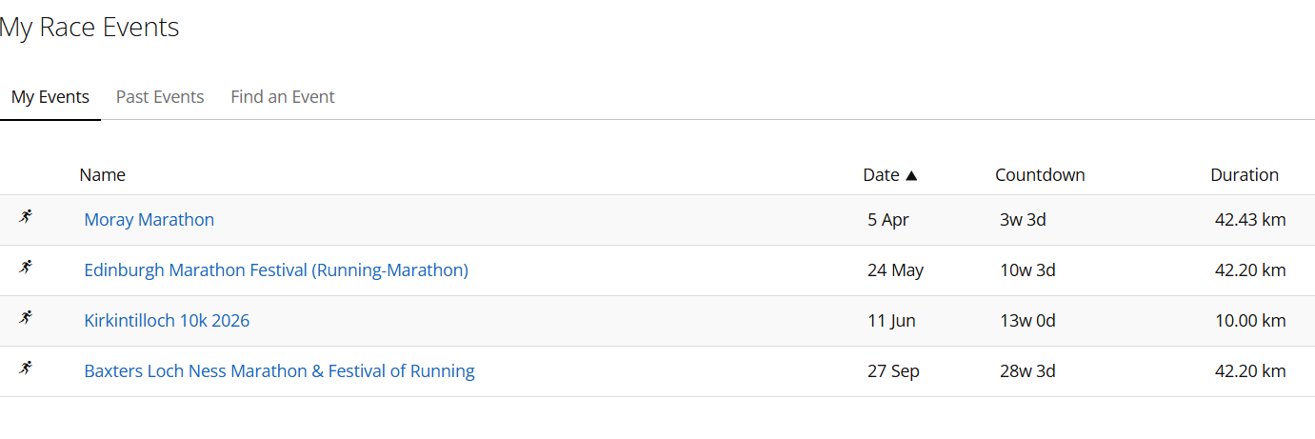Toggle the Date sort arrow
Viewport: 1315px width, 439px height.
point(911,175)
